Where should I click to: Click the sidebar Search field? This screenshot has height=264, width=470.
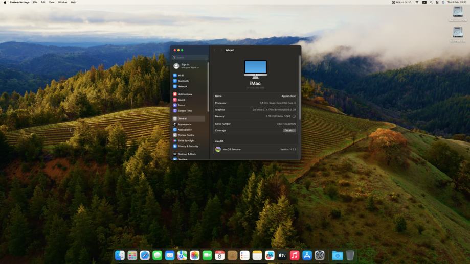coord(190,58)
